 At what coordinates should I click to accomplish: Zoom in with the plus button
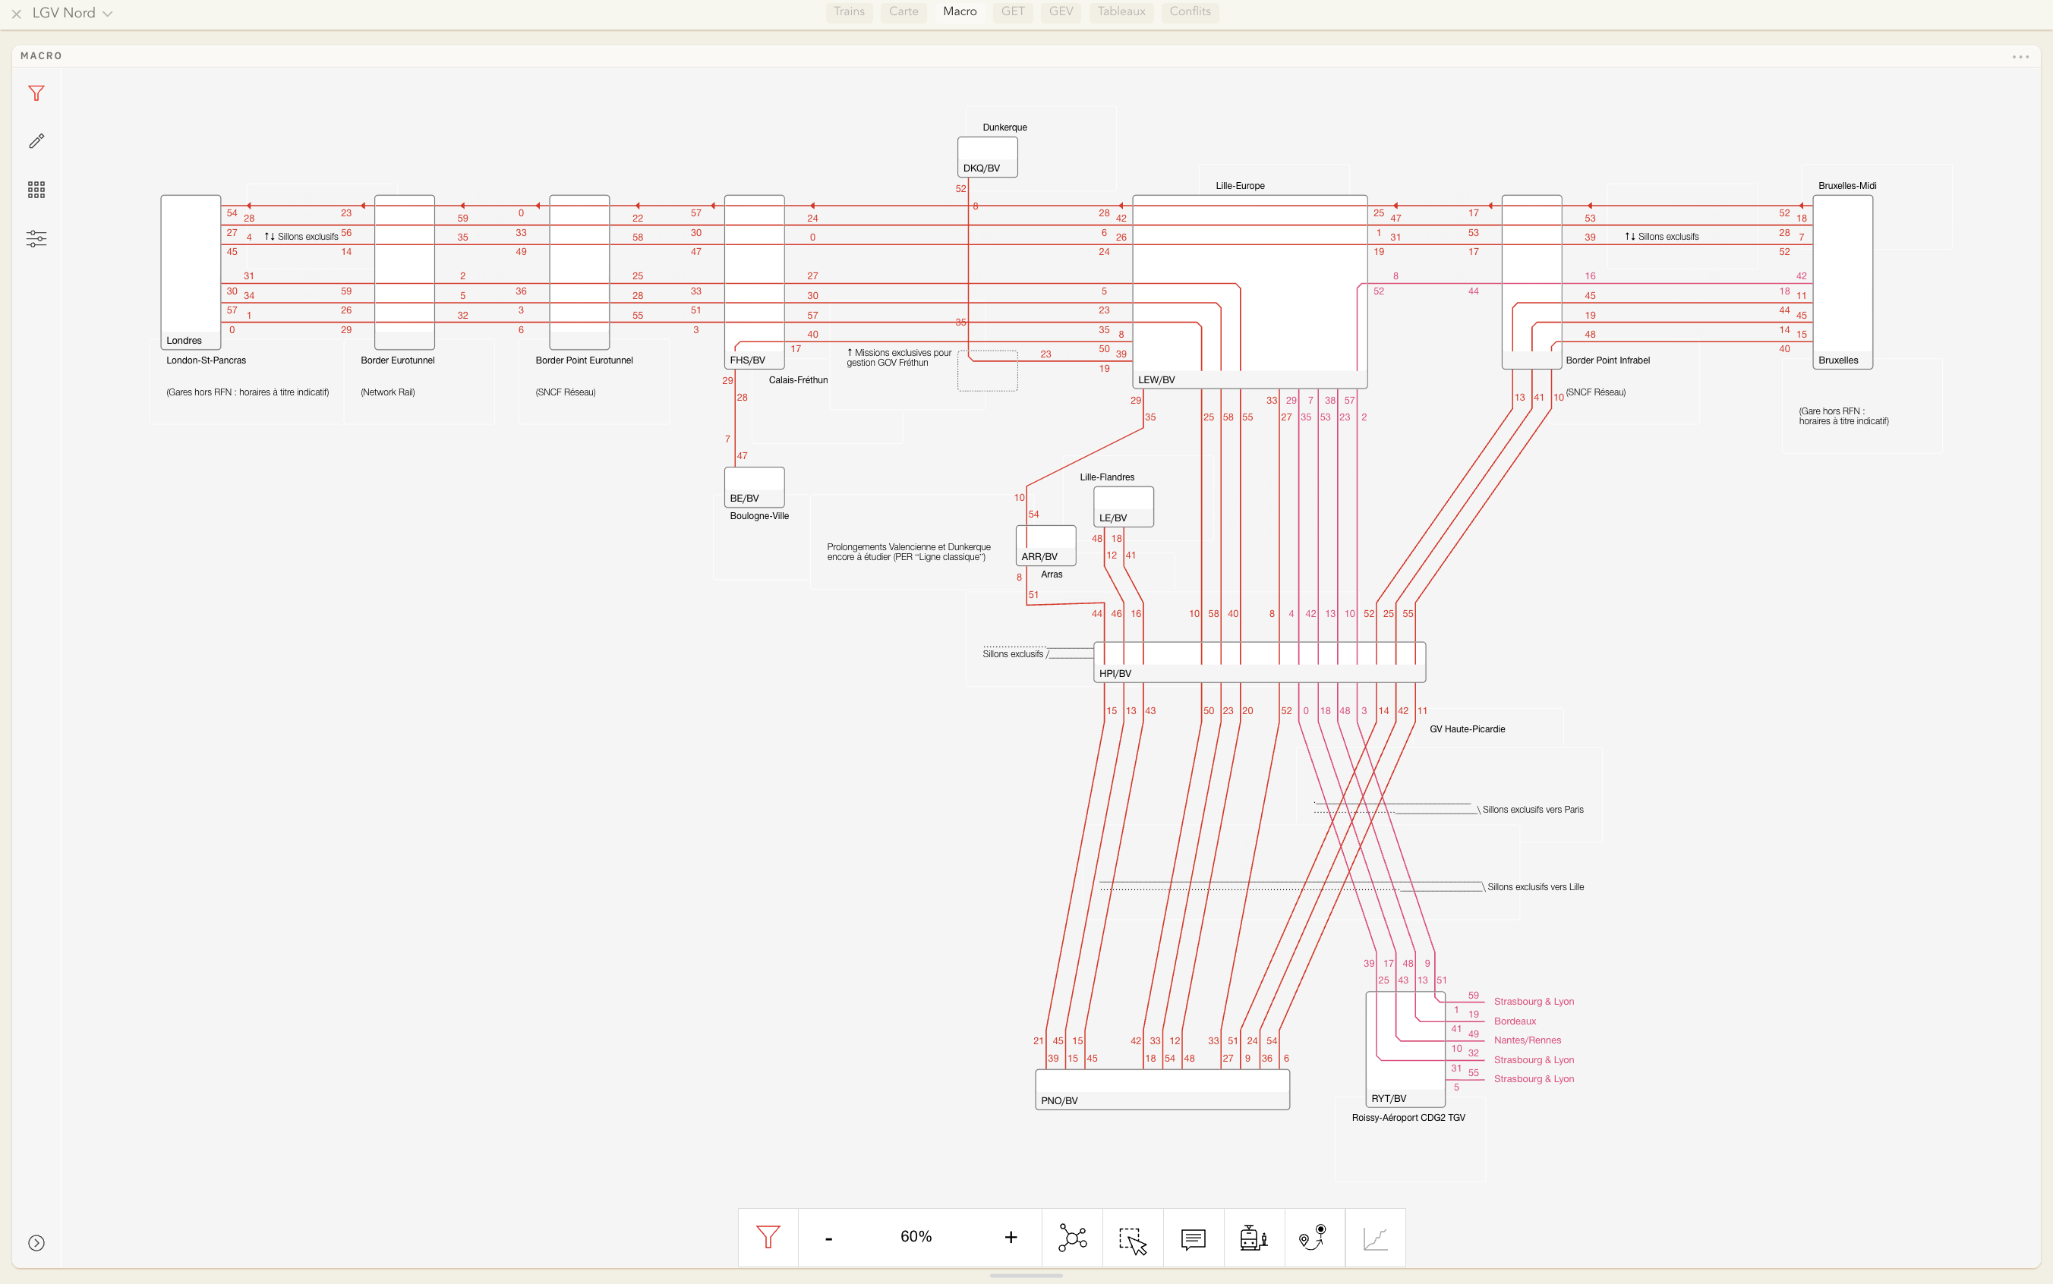(1011, 1237)
